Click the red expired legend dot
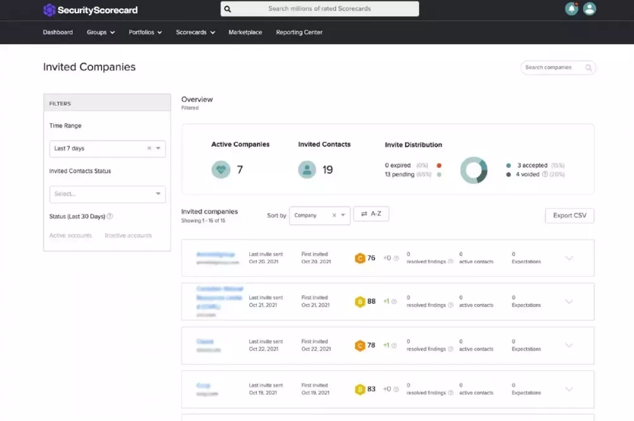Image resolution: width=634 pixels, height=421 pixels. click(439, 165)
